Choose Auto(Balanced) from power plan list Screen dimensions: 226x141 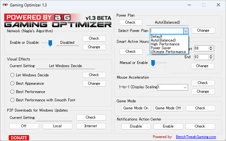click(x=169, y=40)
